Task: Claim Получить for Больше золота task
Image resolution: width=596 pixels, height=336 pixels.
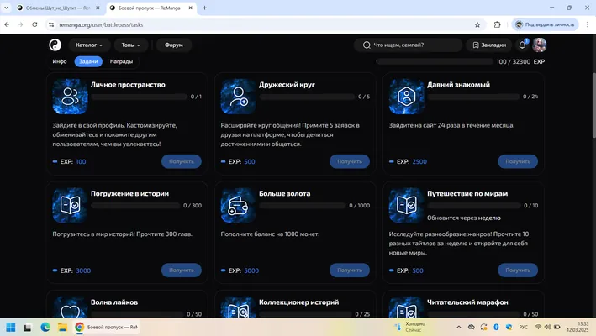Action: 350,270
